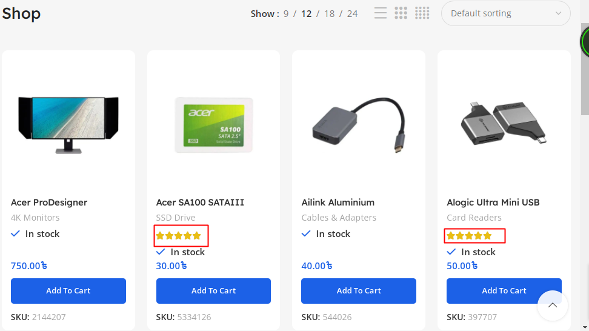Switch to list view layout icon
589x331 pixels.
pos(381,13)
